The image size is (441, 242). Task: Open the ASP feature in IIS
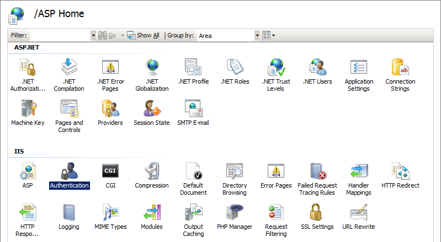point(28,175)
